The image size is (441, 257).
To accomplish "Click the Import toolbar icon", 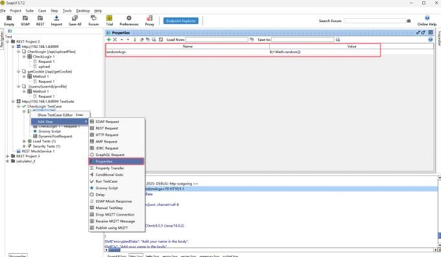I will click(x=56, y=18).
